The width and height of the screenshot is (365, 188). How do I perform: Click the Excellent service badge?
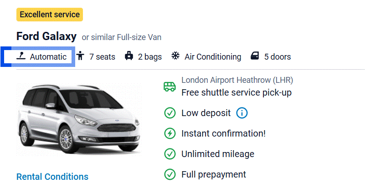click(50, 15)
